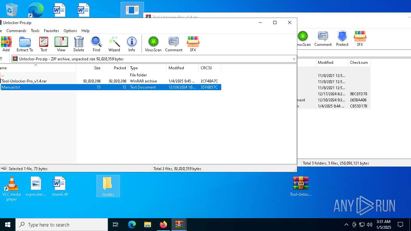The width and height of the screenshot is (411, 231).
Task: Open the Help menu
Action: pyautogui.click(x=85, y=31)
